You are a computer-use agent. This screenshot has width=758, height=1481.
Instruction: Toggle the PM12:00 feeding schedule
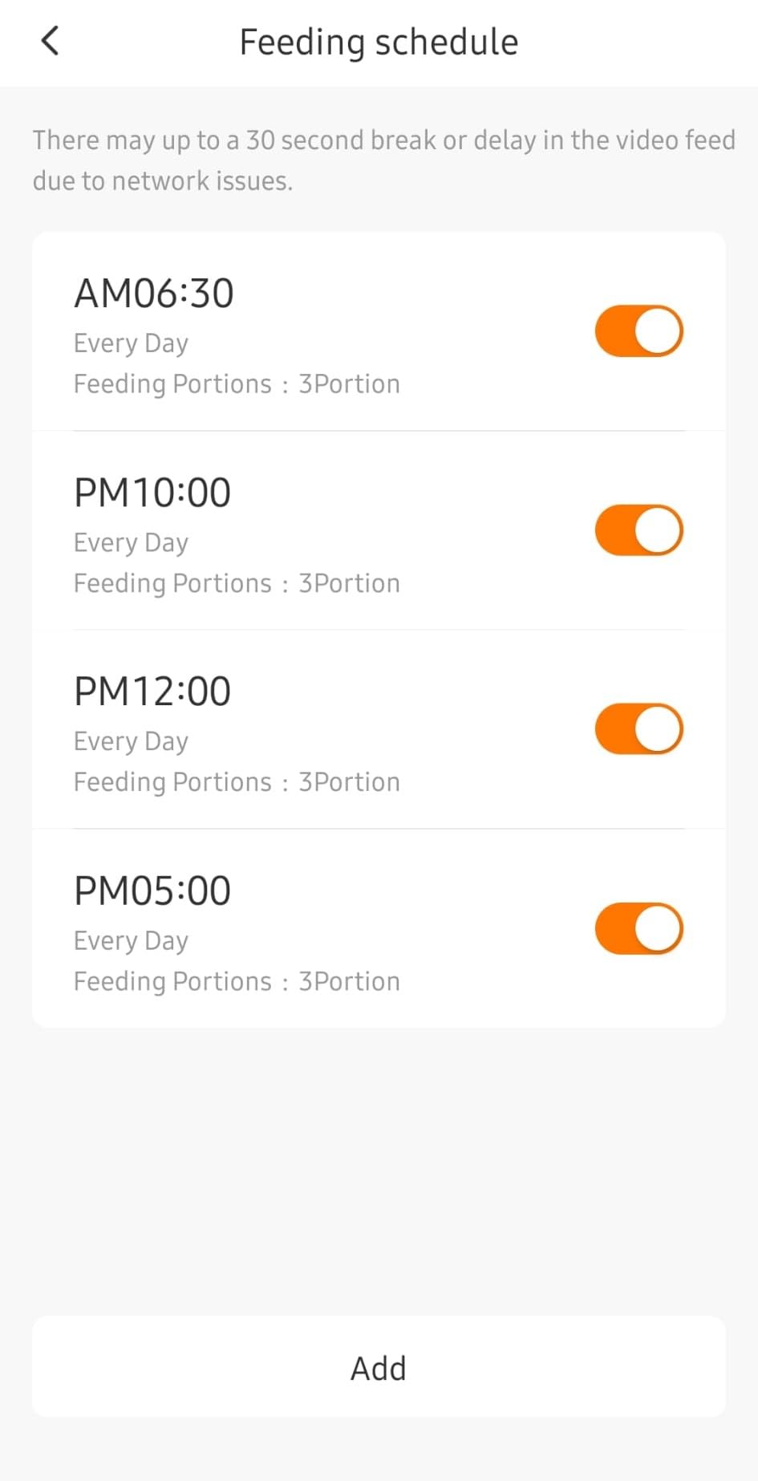[x=638, y=729]
